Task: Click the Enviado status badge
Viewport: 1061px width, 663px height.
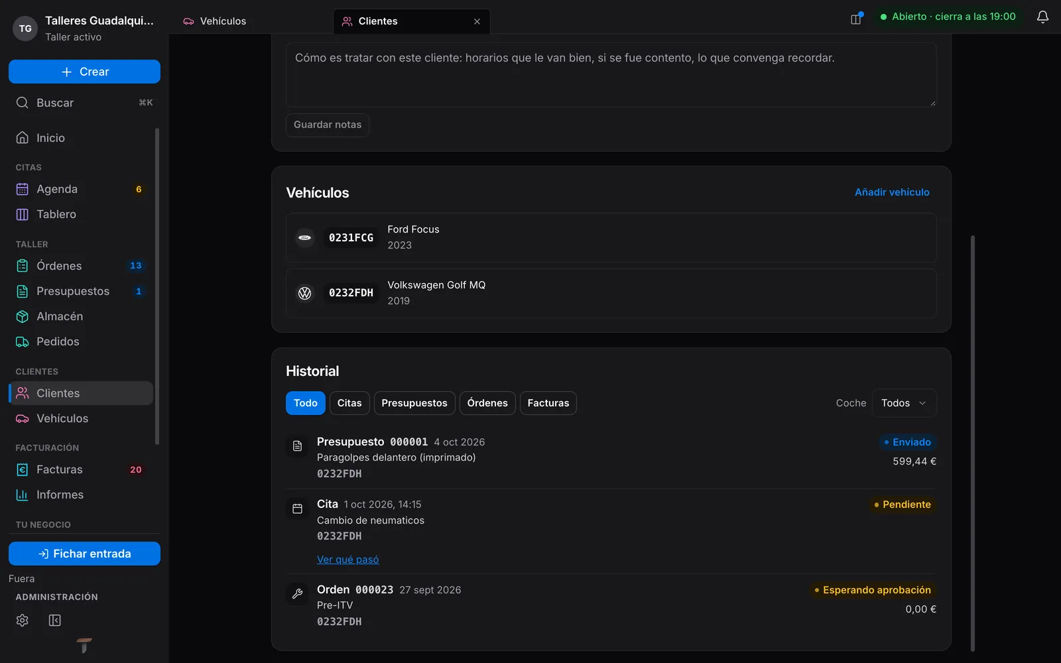Action: coord(907,442)
